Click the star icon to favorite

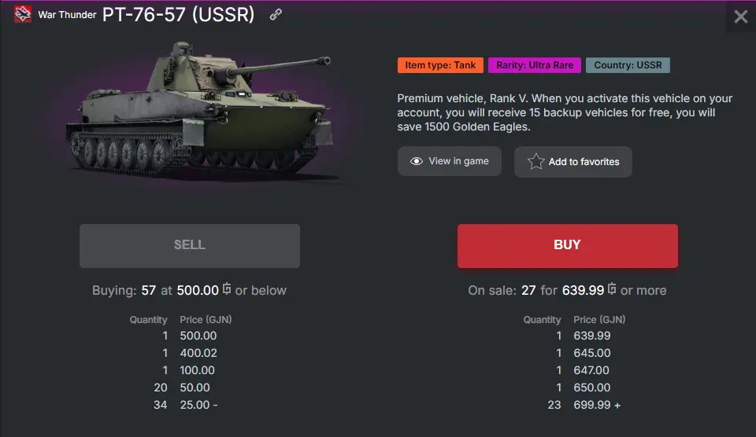(536, 162)
